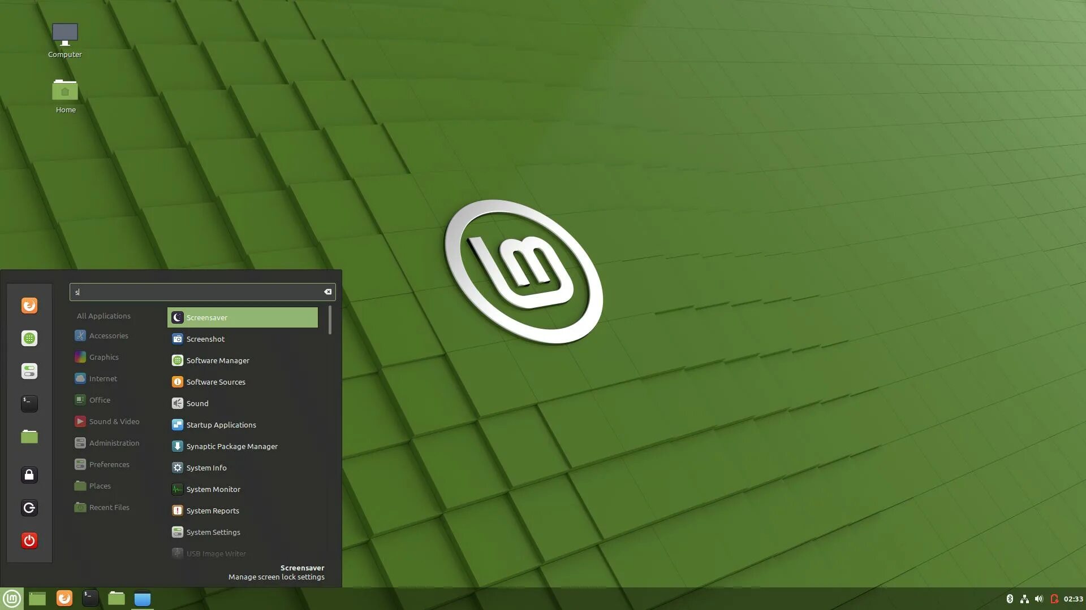
Task: Click the volume icon in system tray
Action: pos(1039,599)
